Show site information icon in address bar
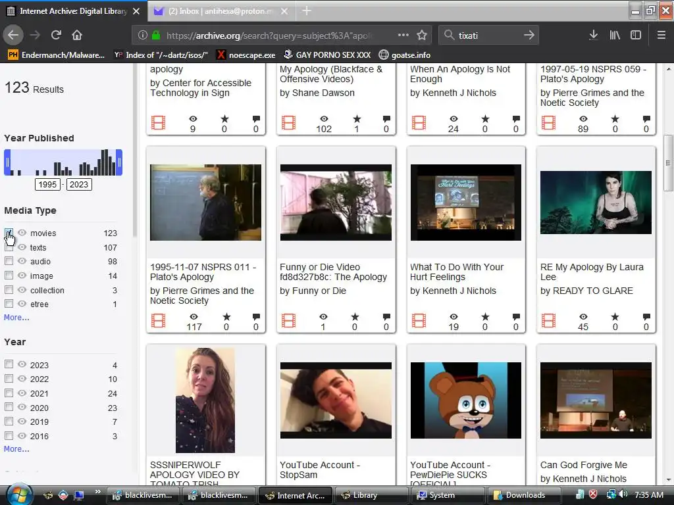The image size is (674, 505). (x=143, y=36)
